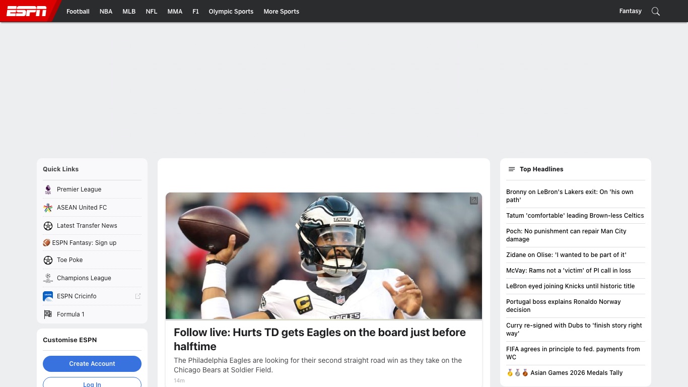Open 'Poch: No punishment can repair Man City damage'
Image resolution: width=688 pixels, height=387 pixels.
[x=566, y=235]
